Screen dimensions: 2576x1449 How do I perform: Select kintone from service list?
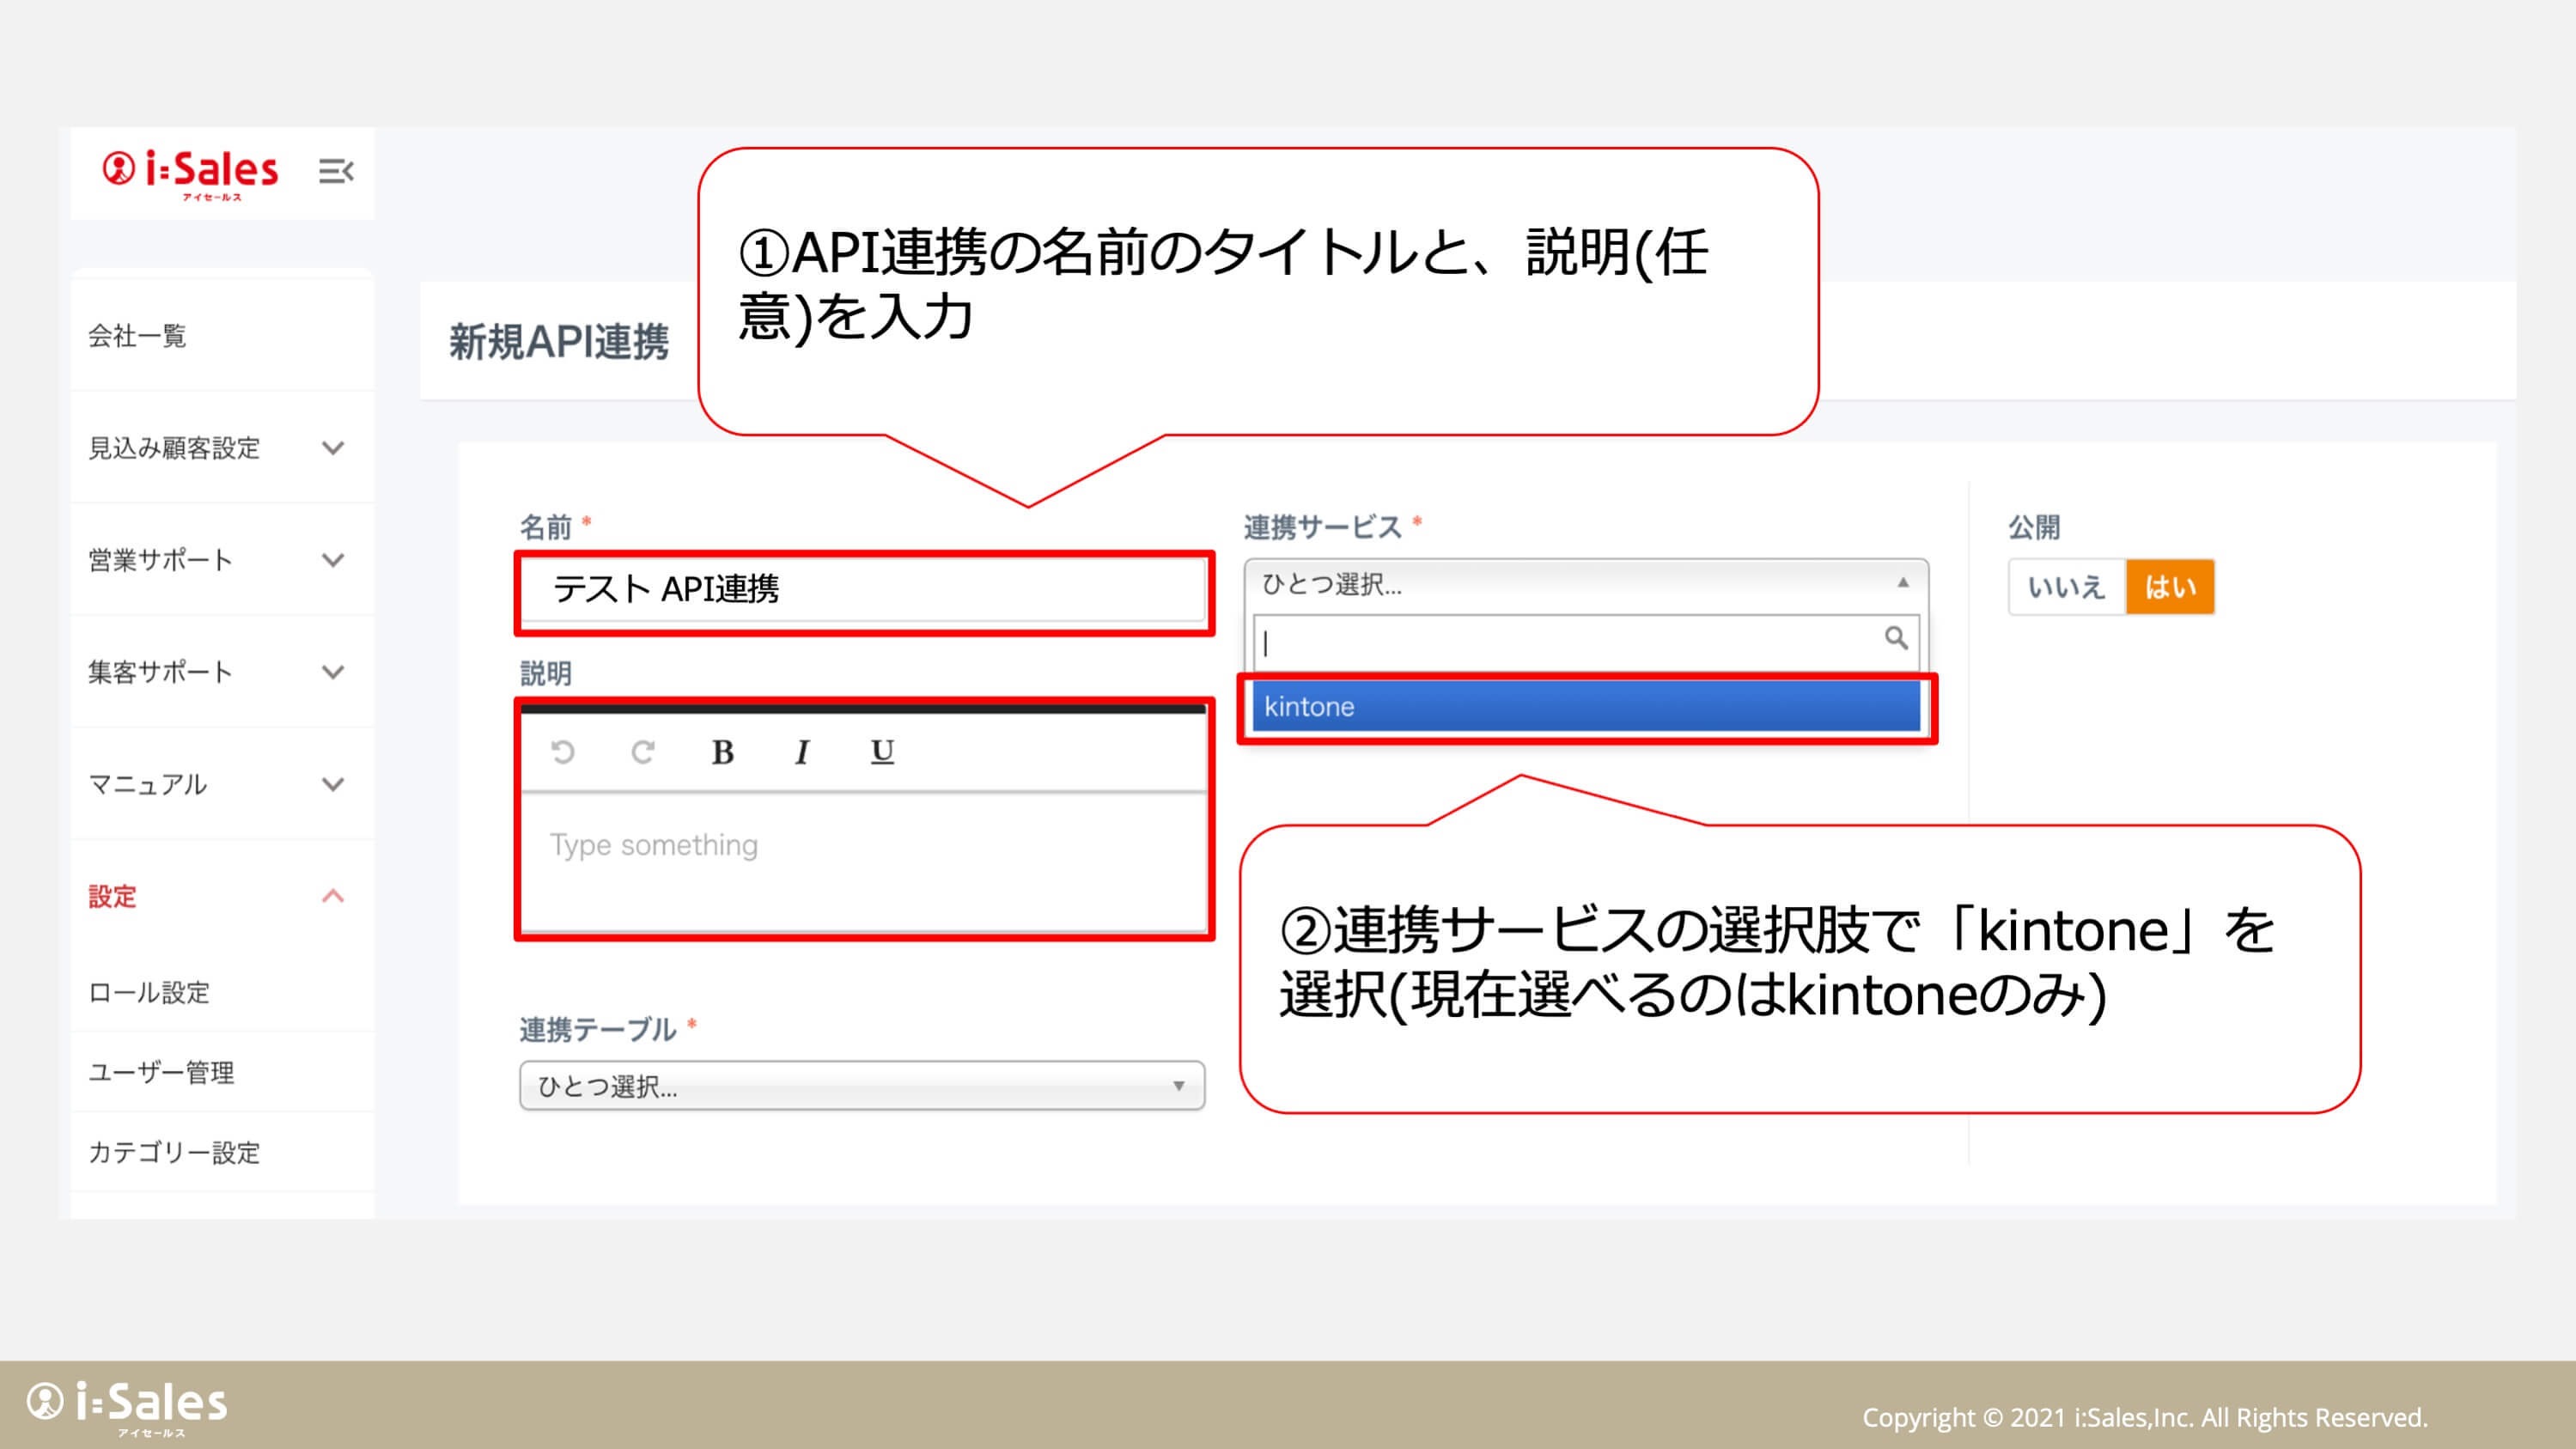(1585, 707)
